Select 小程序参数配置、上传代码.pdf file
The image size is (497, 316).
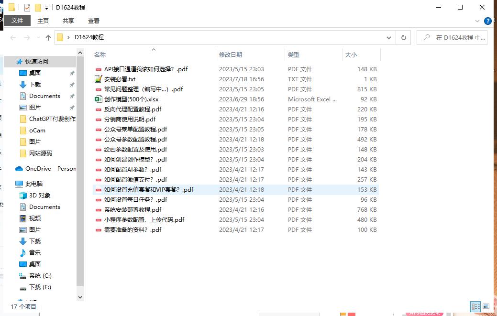click(144, 220)
